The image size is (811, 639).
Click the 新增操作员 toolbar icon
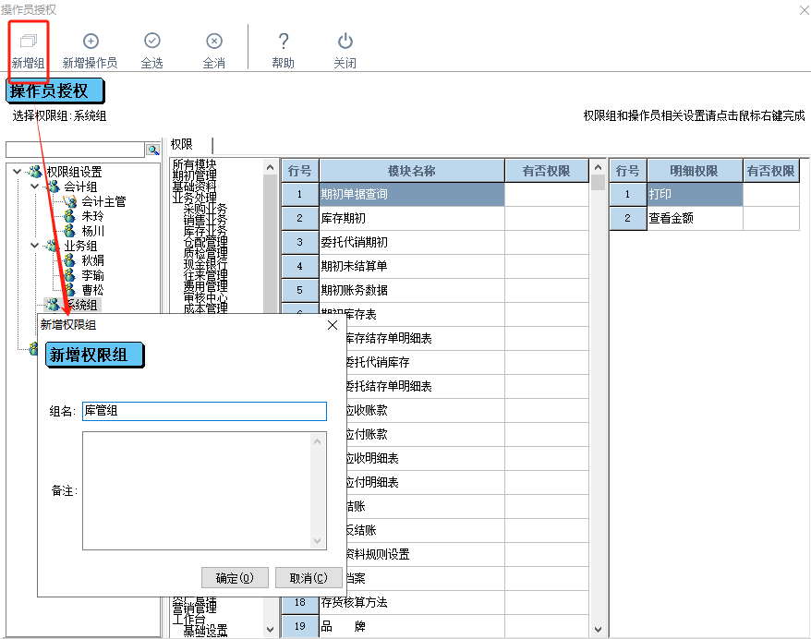[x=91, y=41]
